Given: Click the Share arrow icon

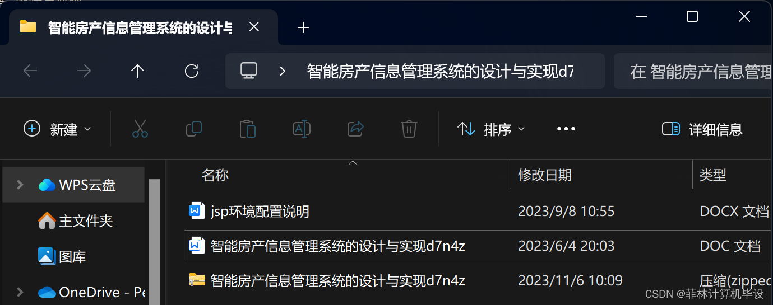Looking at the screenshot, I should 356,129.
